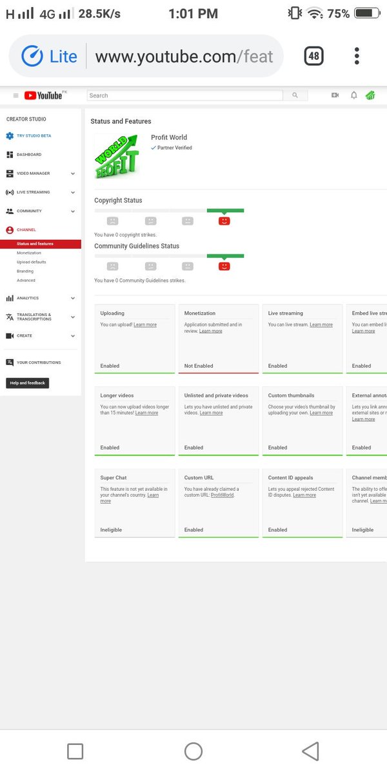387x774 pixels.
Task: Click Learn more in Longer videos card
Action: (x=146, y=413)
